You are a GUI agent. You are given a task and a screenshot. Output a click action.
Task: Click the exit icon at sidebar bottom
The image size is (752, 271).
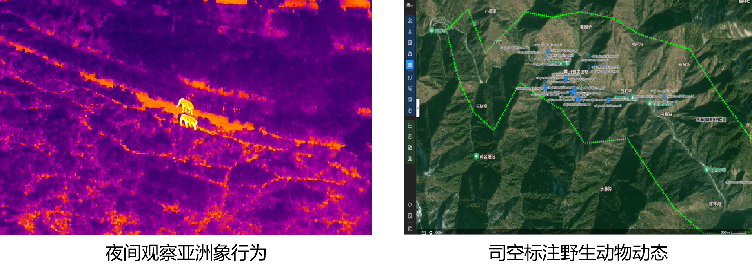click(410, 229)
